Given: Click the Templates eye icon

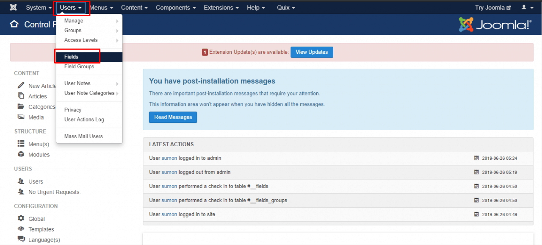Looking at the screenshot, I should click(x=21, y=229).
